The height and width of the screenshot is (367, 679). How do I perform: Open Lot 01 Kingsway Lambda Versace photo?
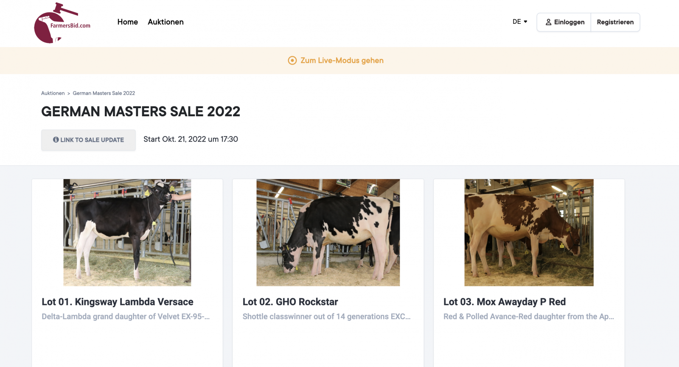point(127,233)
